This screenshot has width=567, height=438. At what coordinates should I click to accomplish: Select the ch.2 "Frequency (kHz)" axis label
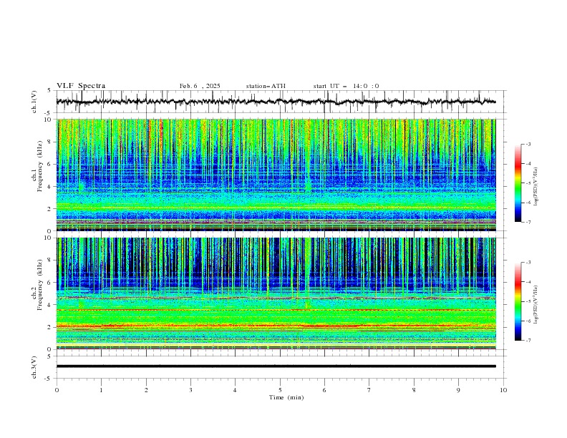point(40,285)
